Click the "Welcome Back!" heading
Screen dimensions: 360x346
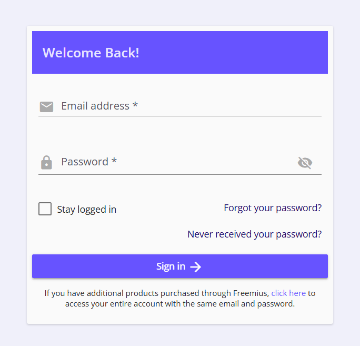tap(91, 53)
